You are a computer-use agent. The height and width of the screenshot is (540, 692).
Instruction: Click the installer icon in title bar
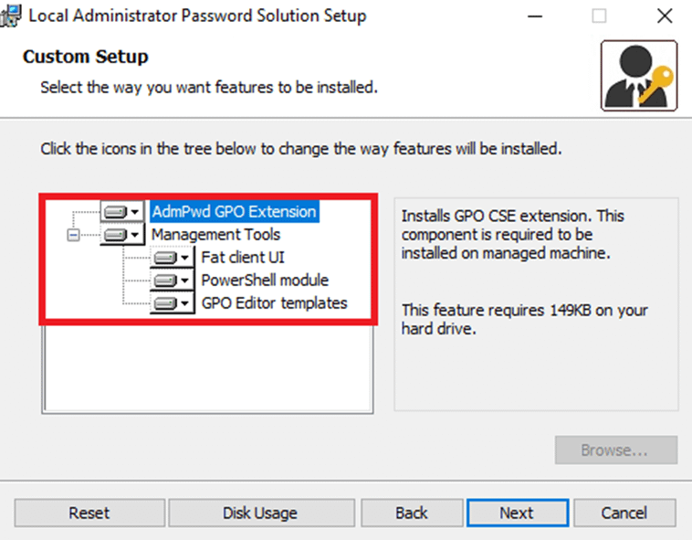pyautogui.click(x=11, y=16)
